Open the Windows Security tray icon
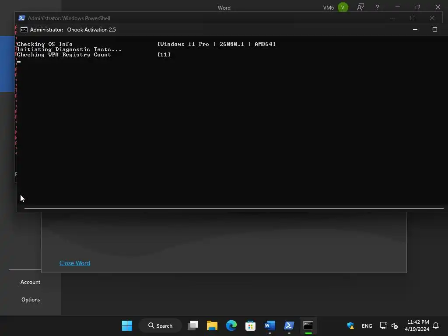The width and height of the screenshot is (448, 336). pos(350,325)
